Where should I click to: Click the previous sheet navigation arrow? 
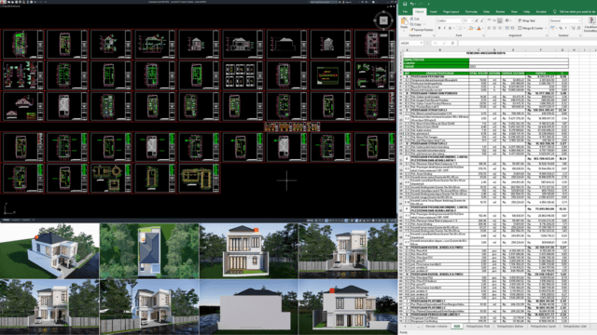[405, 327]
